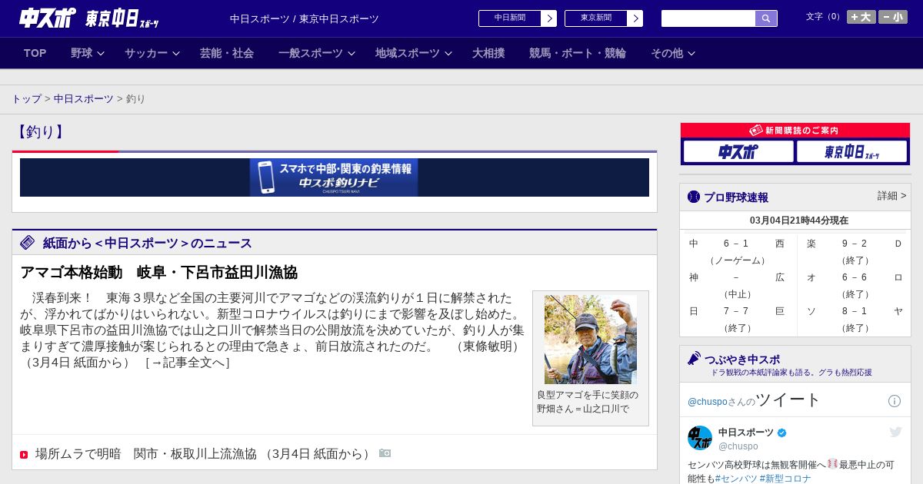Open the 芸能・社会 menu item
This screenshot has height=484, width=923.
[x=227, y=53]
